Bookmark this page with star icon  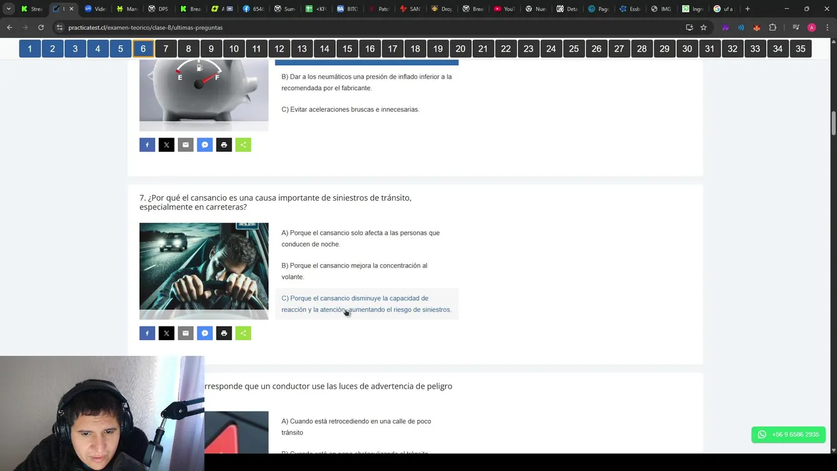click(x=704, y=27)
